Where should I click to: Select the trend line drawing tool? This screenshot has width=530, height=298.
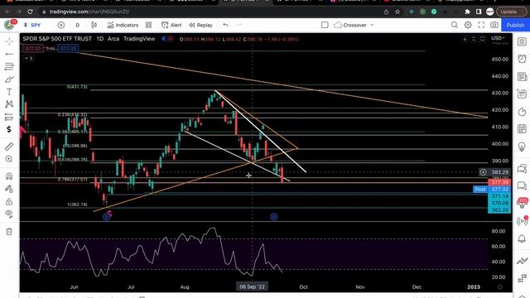(x=9, y=54)
